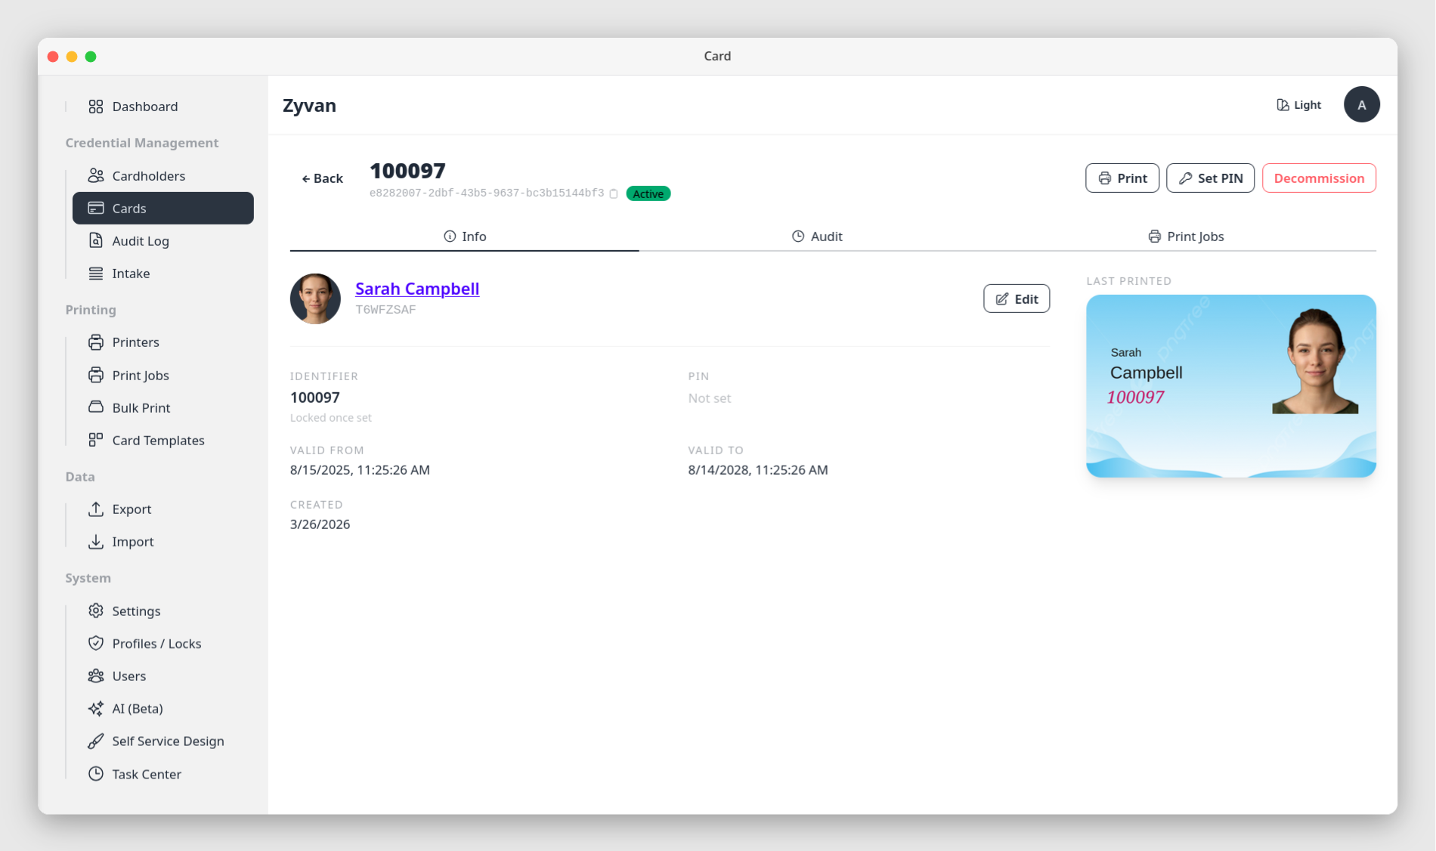Toggle the Light theme switch
Image resolution: width=1436 pixels, height=851 pixels.
point(1298,105)
